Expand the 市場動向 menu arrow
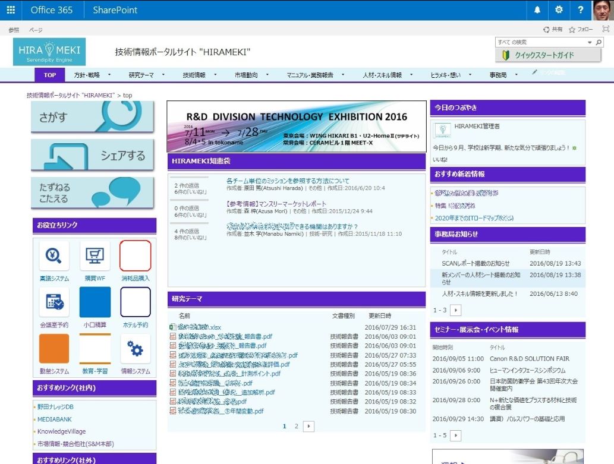Viewport: 614px width, 464px height. click(267, 74)
